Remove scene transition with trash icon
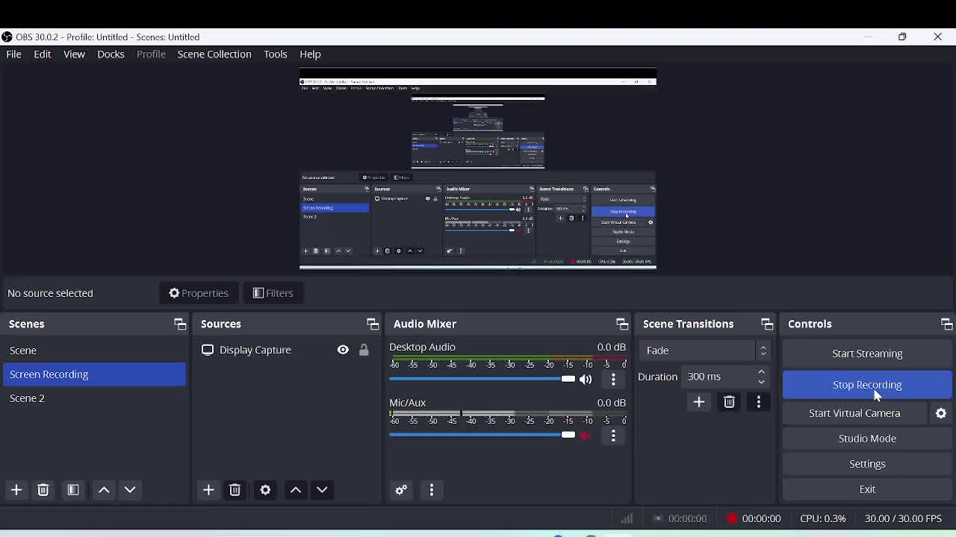Image resolution: width=956 pixels, height=537 pixels. pos(729,402)
